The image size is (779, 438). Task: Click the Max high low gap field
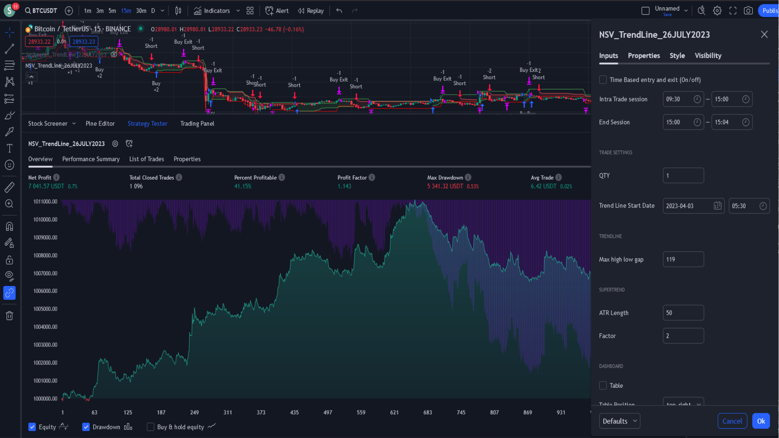click(x=683, y=259)
